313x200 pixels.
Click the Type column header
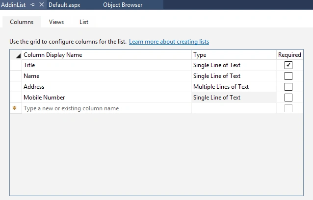[234, 54]
